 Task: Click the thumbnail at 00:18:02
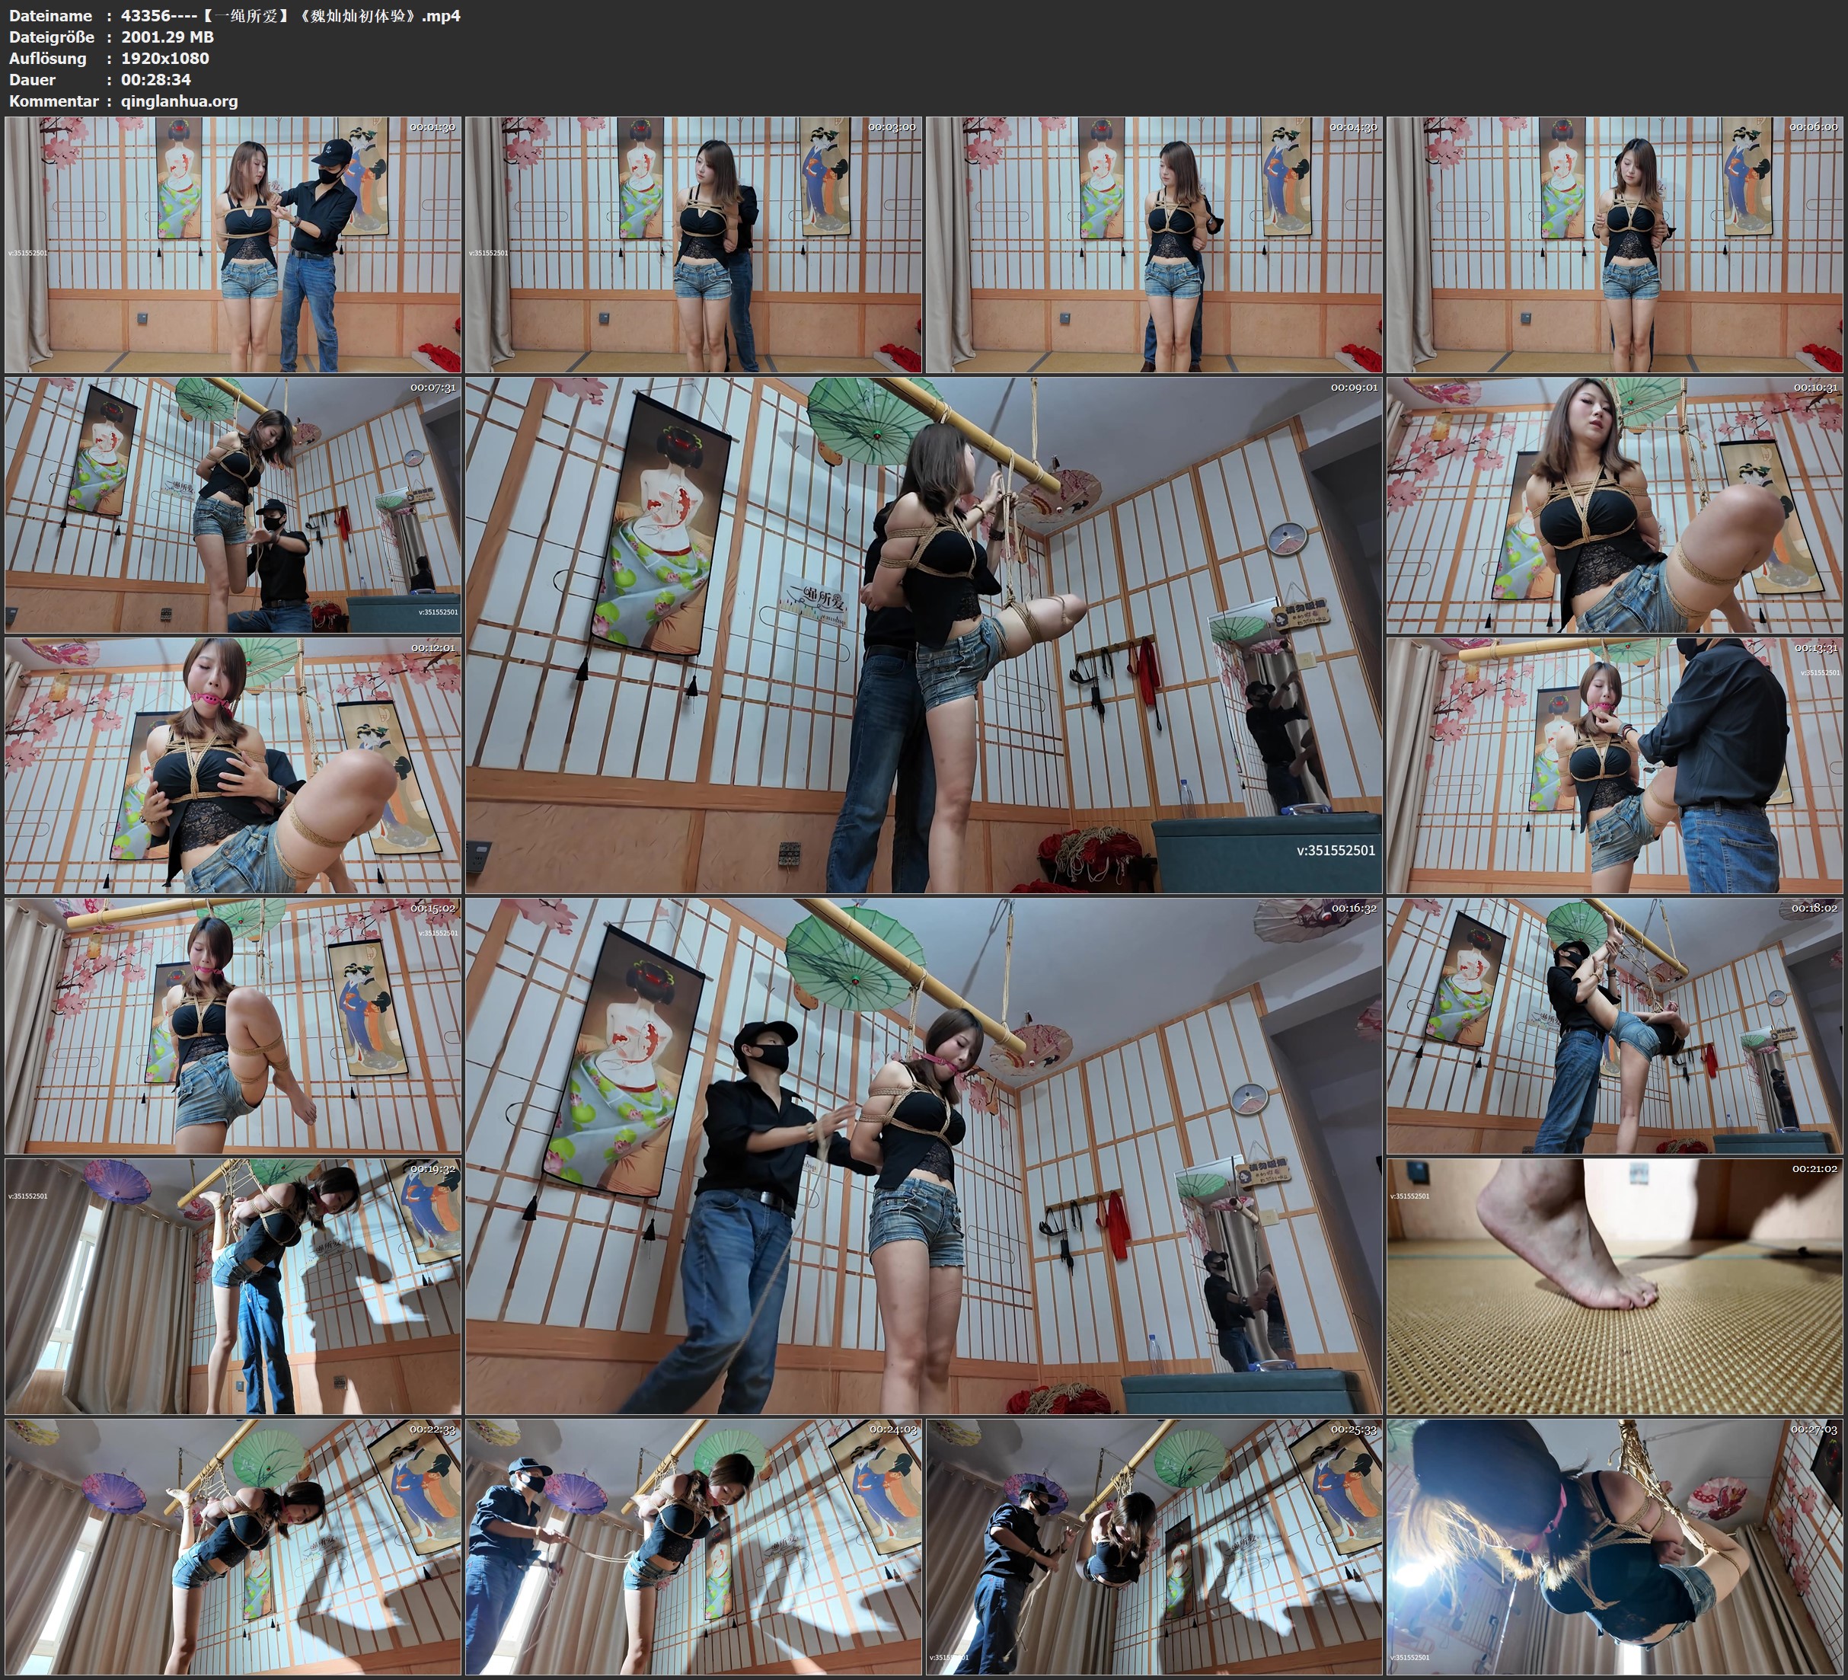1615,1026
